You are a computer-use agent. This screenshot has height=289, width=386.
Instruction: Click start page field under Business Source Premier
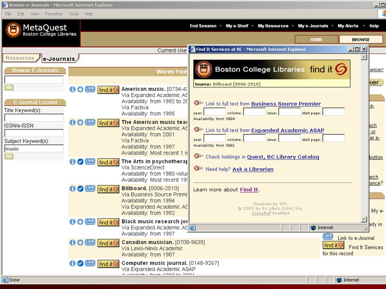334,112
